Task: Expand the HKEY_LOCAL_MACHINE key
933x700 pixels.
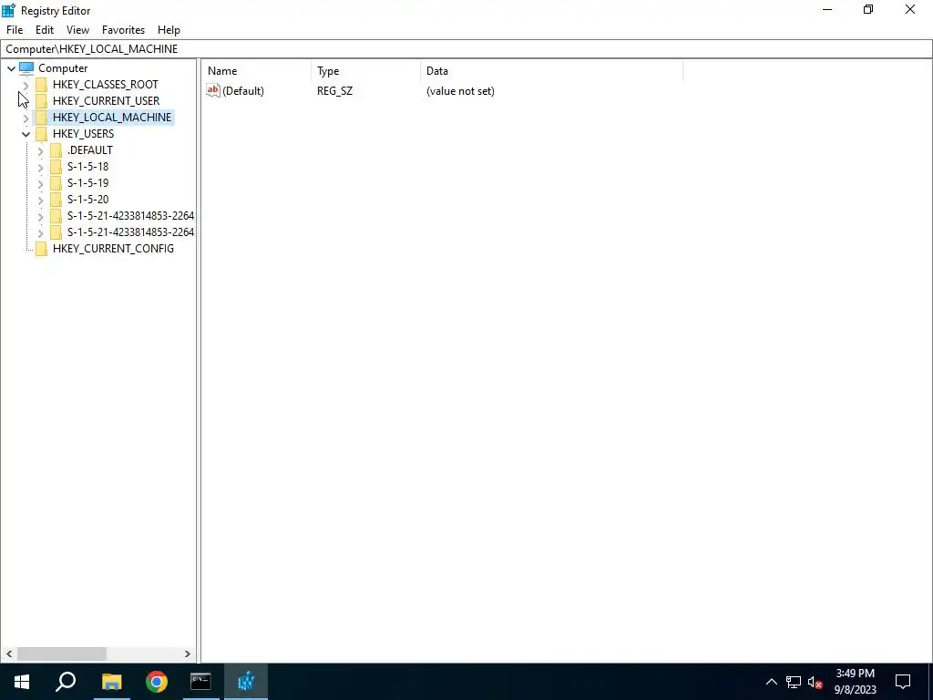Action: click(26, 118)
